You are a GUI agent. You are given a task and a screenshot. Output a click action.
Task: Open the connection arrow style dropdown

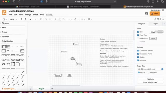click(x=70, y=19)
